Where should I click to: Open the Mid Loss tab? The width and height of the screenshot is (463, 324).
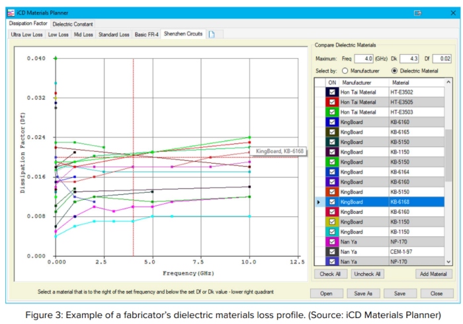tap(83, 34)
